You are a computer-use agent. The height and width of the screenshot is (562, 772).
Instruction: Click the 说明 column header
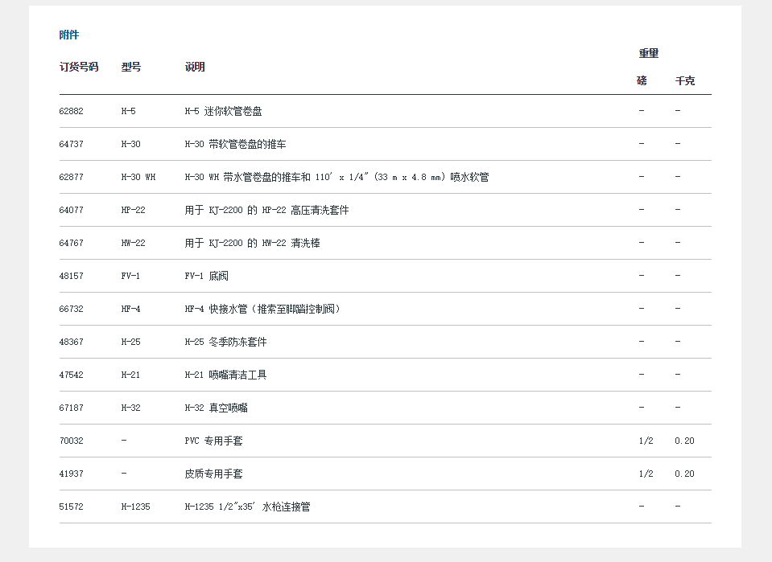click(195, 67)
